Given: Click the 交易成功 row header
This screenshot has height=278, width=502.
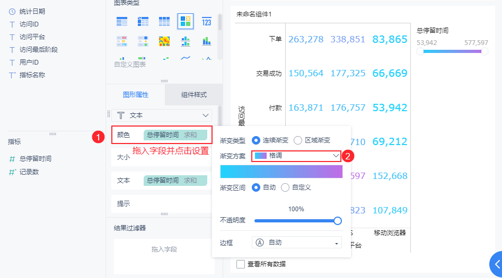Looking at the screenshot, I should pos(269,74).
